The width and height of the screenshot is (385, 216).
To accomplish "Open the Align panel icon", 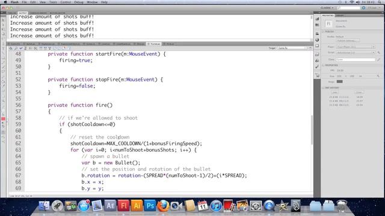I will [317, 34].
